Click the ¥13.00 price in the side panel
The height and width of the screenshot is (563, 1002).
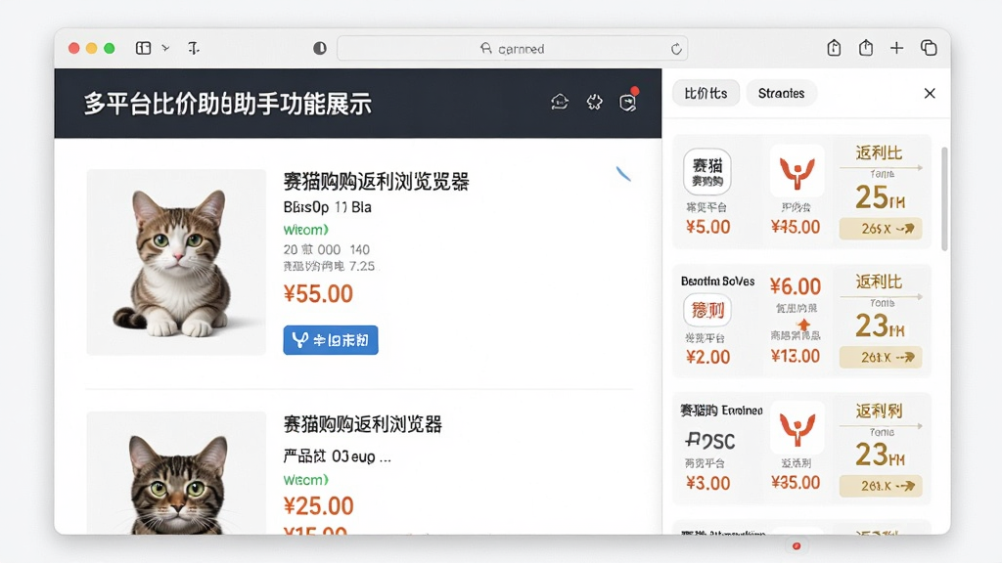click(795, 356)
